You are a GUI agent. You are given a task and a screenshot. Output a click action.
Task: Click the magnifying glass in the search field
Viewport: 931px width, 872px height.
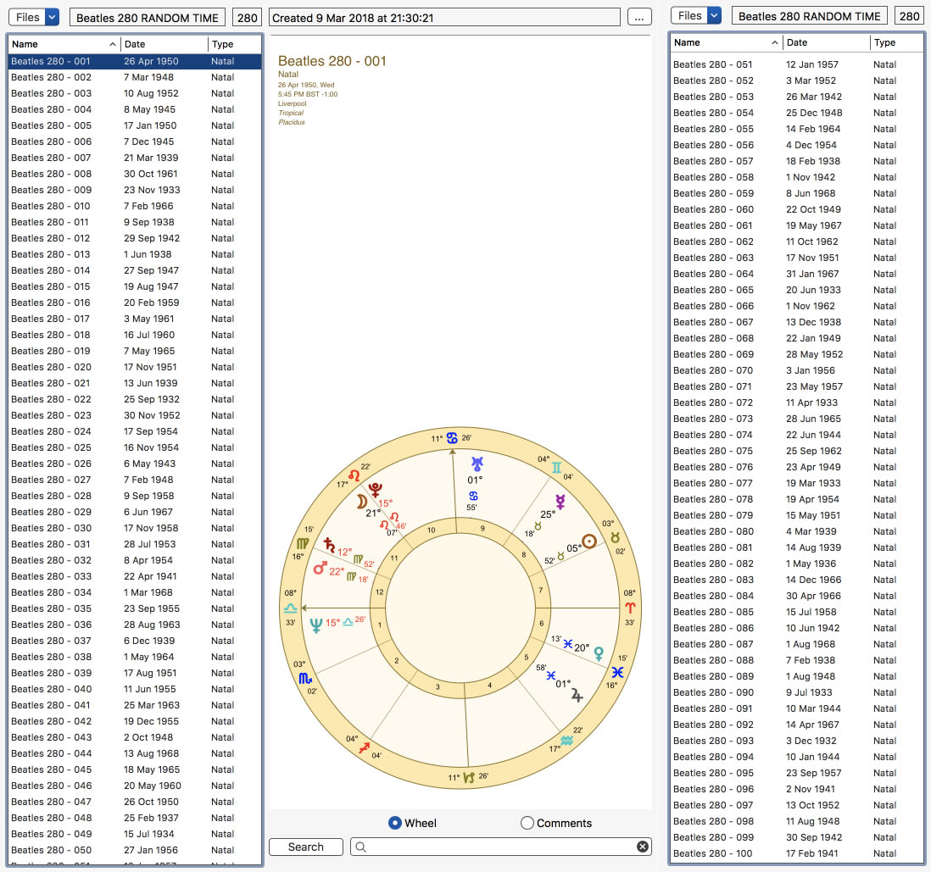[361, 847]
